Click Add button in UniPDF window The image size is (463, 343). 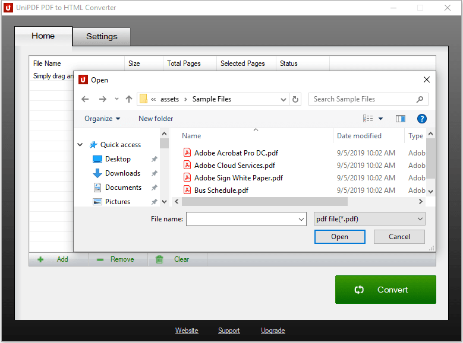click(x=58, y=259)
